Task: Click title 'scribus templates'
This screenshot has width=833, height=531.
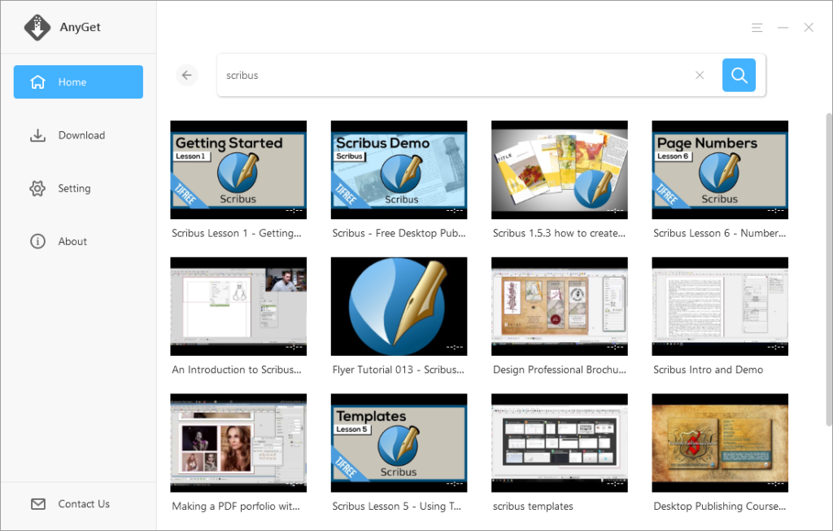Action: pyautogui.click(x=533, y=506)
